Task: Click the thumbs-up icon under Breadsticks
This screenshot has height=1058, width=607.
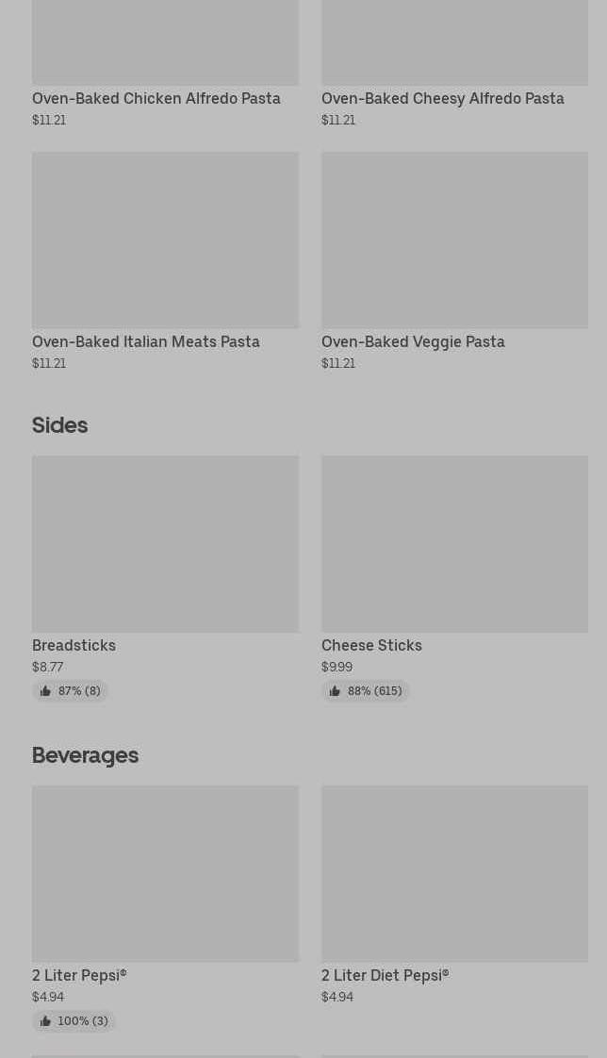Action: click(45, 691)
